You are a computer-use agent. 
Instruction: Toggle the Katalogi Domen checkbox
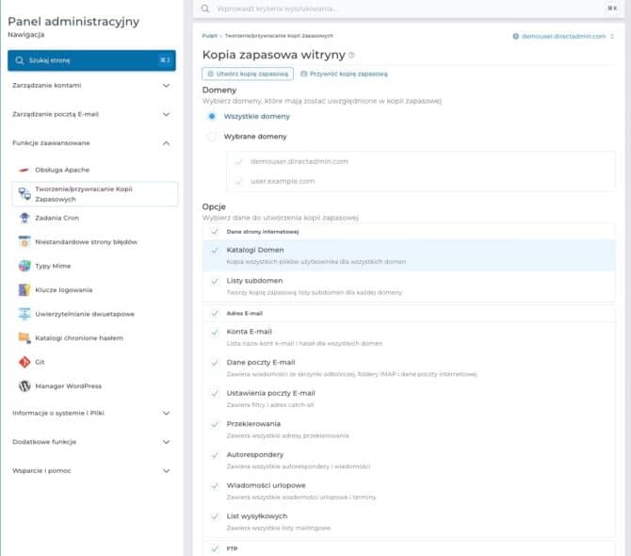click(215, 251)
